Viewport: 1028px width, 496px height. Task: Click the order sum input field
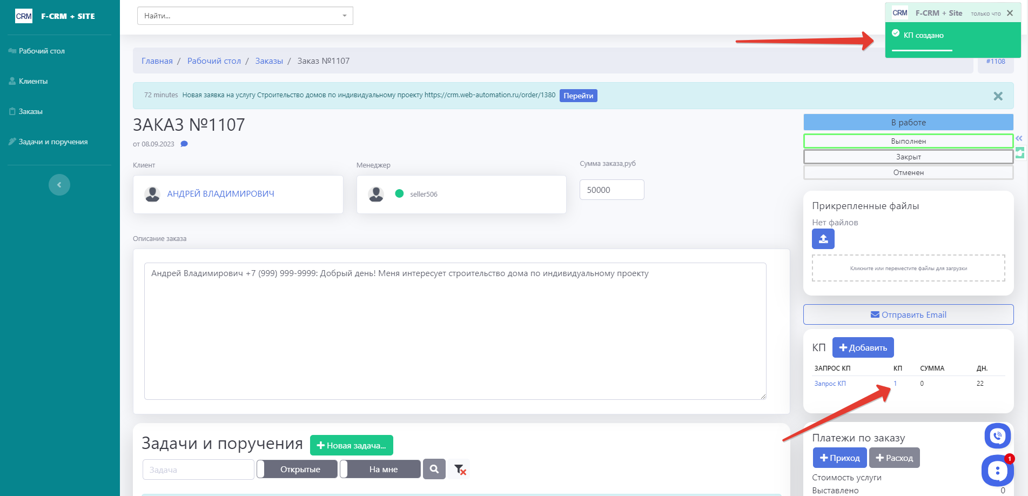pyautogui.click(x=612, y=190)
